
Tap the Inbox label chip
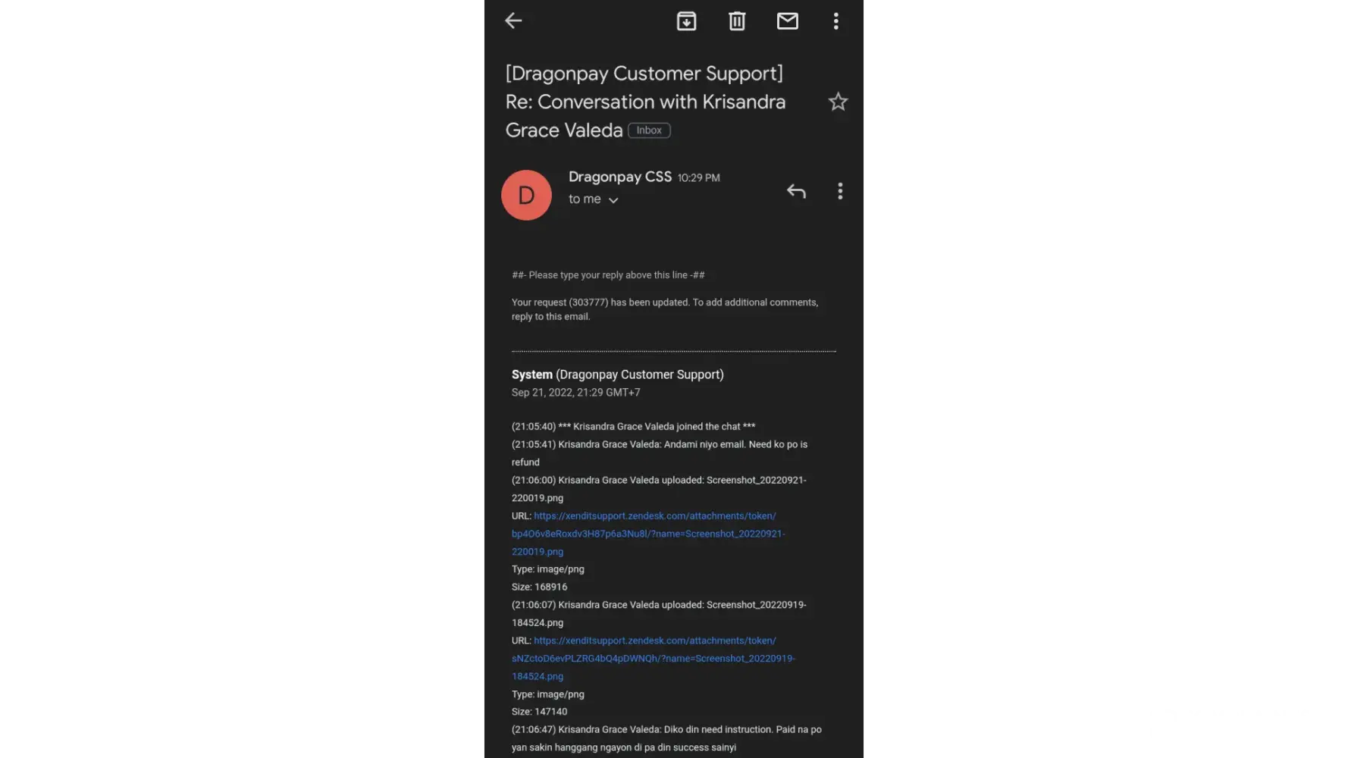tap(649, 130)
